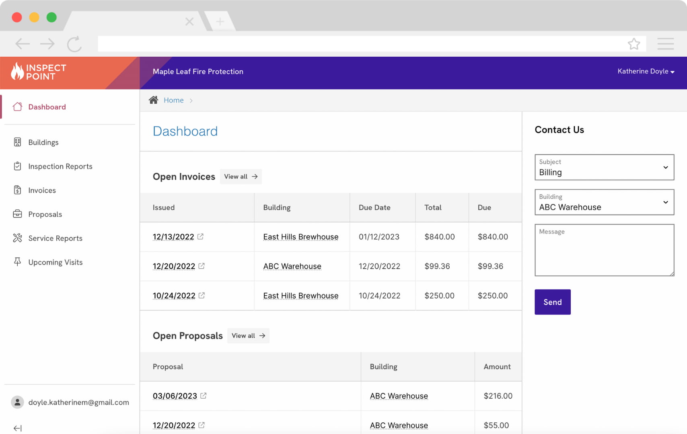Viewport: 687px width, 434px height.
Task: Open external link icon for 12/20/2022 invoice
Action: 202,266
